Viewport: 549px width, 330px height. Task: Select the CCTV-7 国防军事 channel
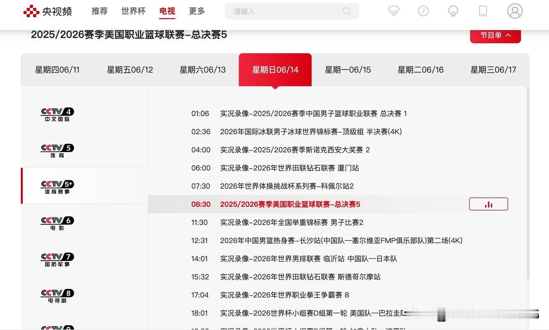click(x=57, y=259)
